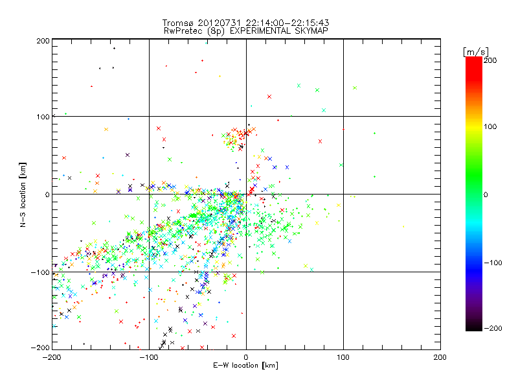
Task: Click the 'N-S location [km]' axis label
Action: (23, 194)
